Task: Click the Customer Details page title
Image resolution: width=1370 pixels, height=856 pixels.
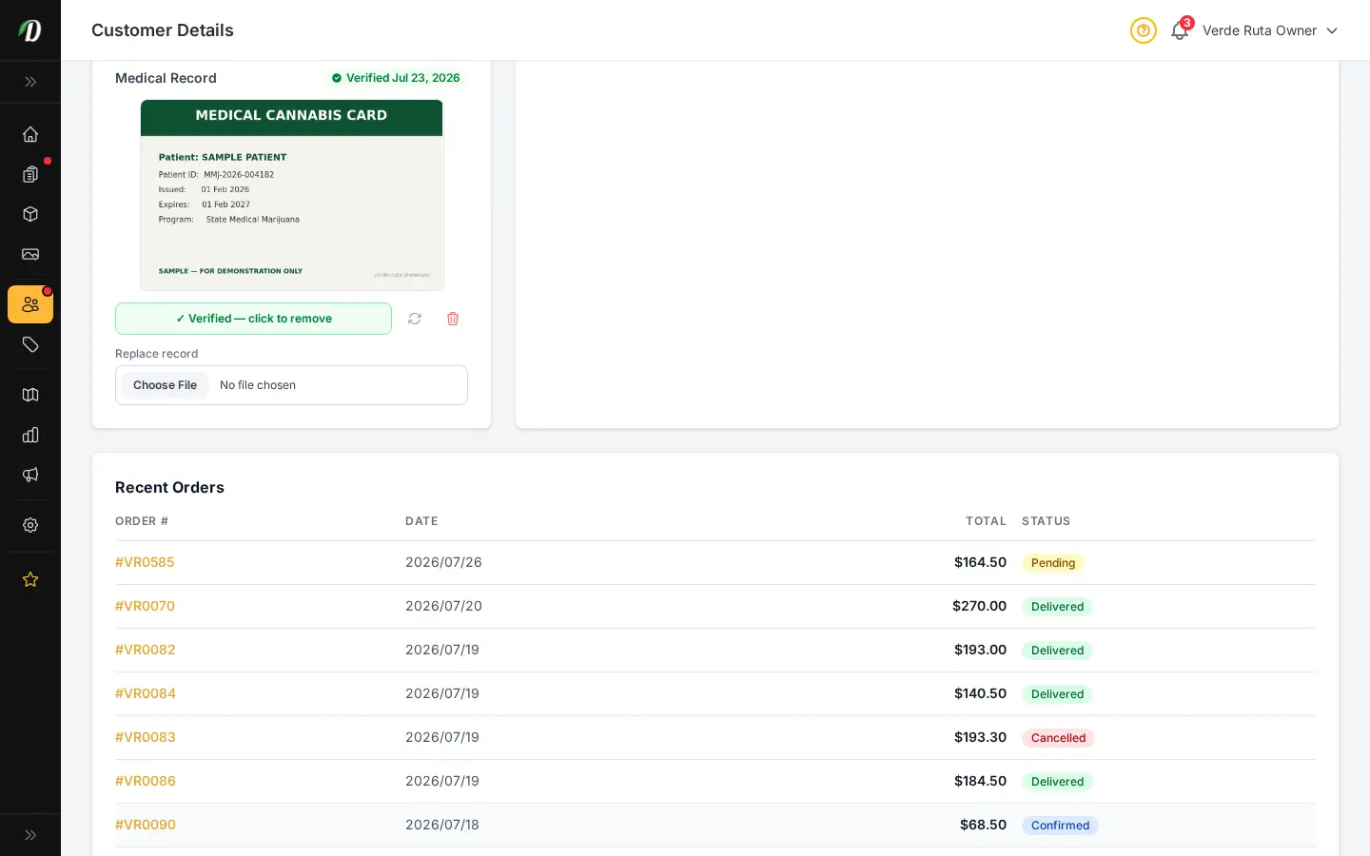Action: [x=163, y=30]
